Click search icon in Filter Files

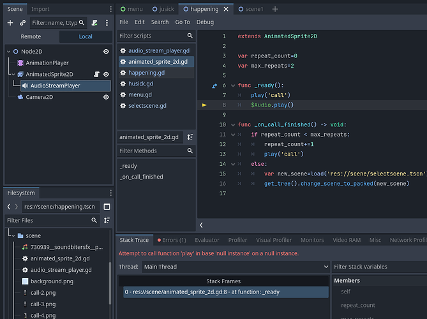(94, 220)
